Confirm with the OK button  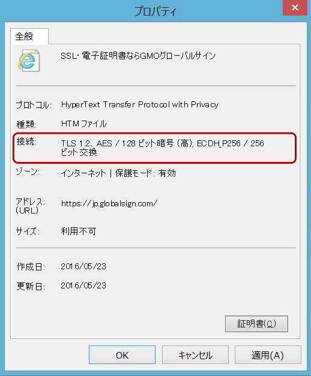(x=122, y=355)
